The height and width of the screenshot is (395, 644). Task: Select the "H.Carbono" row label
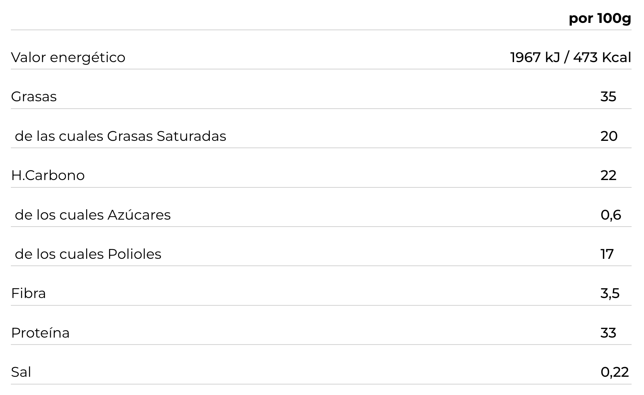click(x=48, y=175)
